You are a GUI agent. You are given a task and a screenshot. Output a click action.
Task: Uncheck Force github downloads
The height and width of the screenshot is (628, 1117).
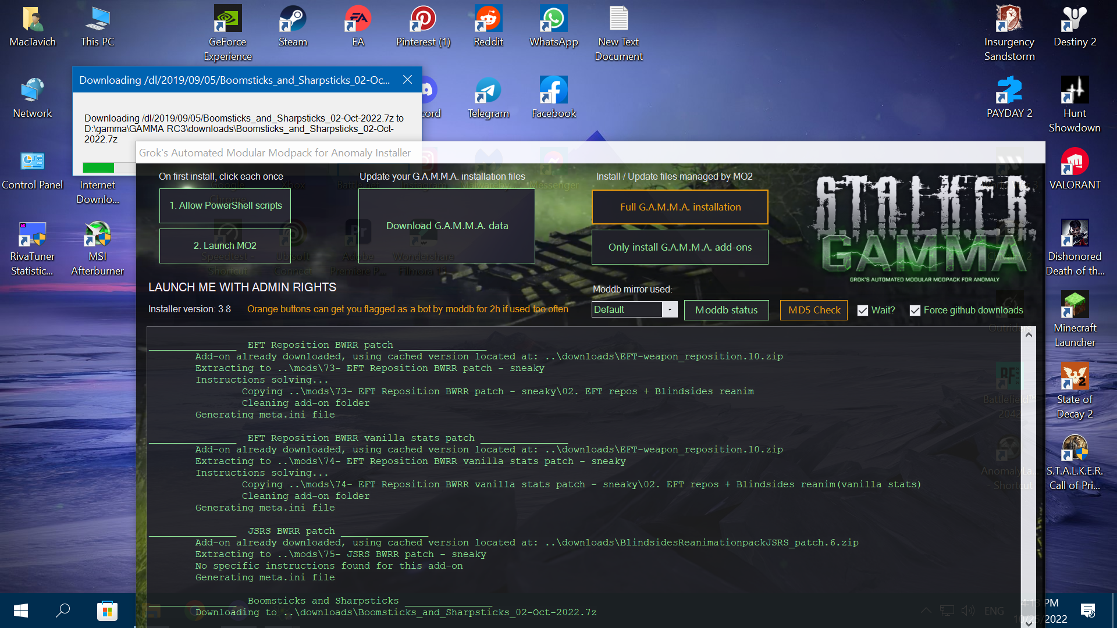(915, 311)
